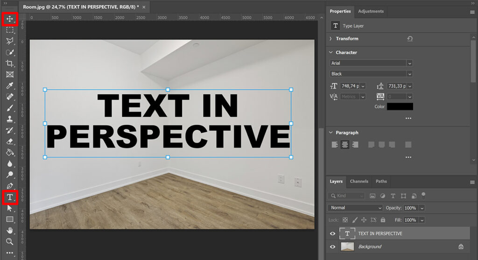
Task: Select the Zoom tool
Action: [10, 241]
